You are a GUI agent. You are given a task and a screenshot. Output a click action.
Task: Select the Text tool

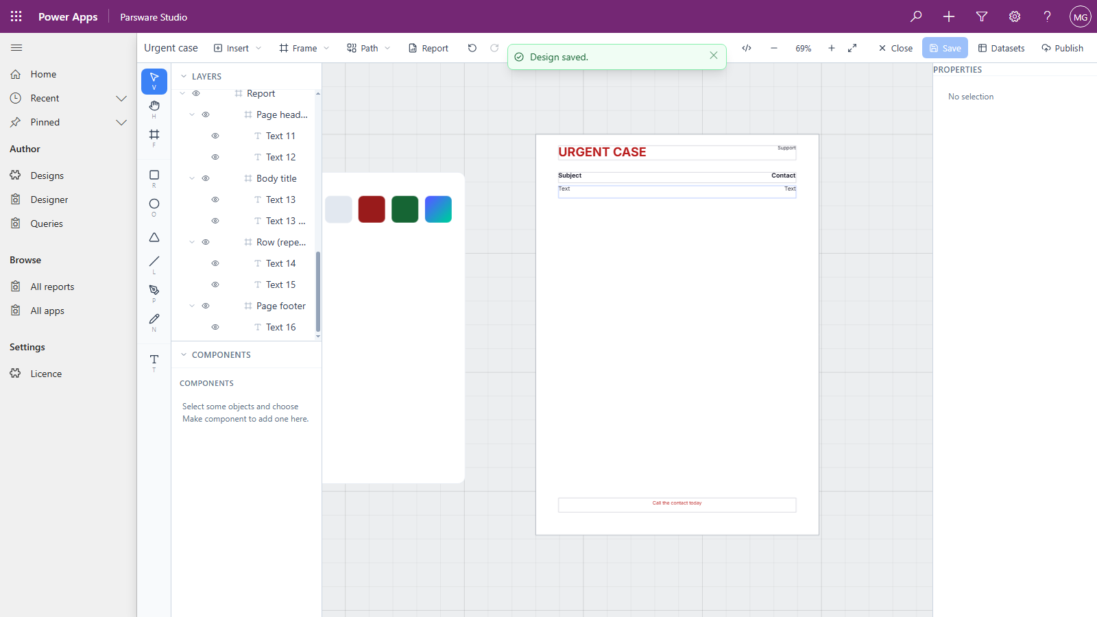[154, 363]
